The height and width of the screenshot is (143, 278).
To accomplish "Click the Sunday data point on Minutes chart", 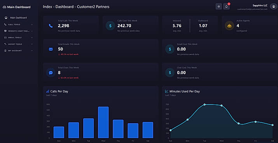I will (x=171, y=130).
